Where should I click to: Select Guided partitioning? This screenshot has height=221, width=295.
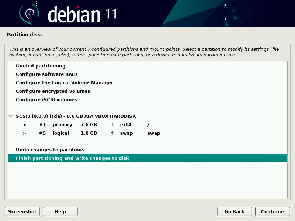tap(41, 66)
